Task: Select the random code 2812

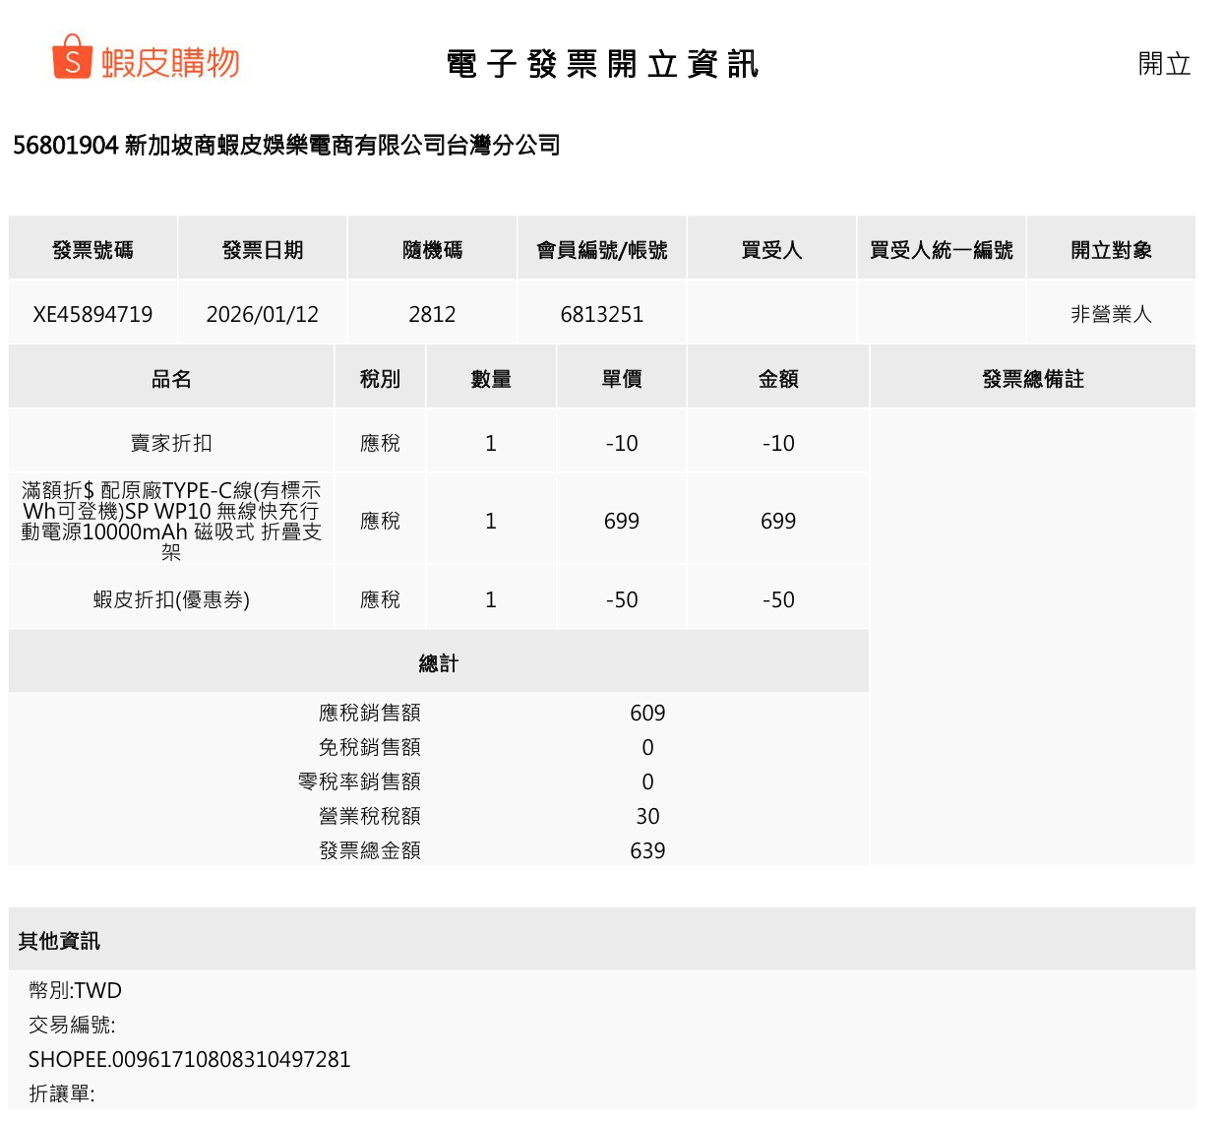Action: click(432, 314)
